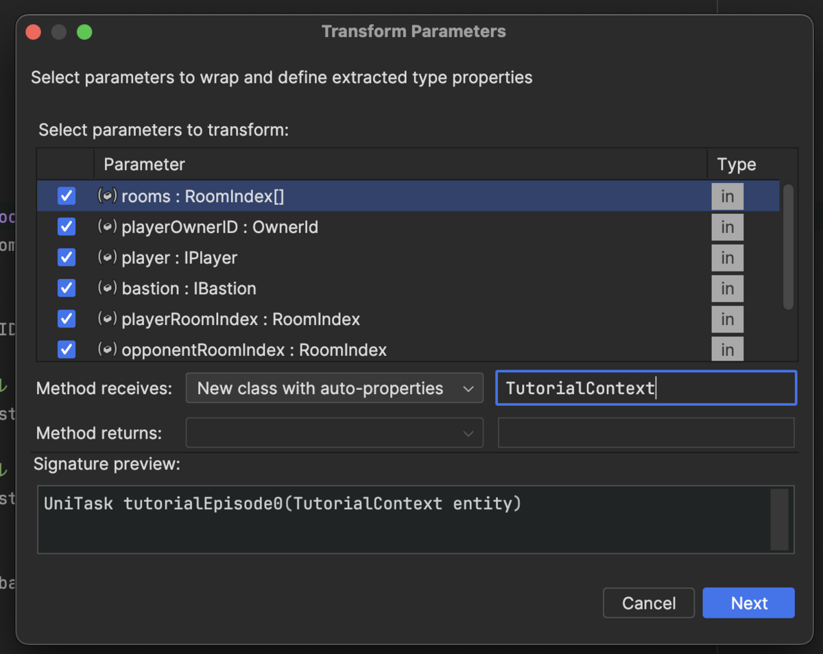The image size is (823, 654).
Task: Click the playerRoomIndex parameter icon
Action: click(x=107, y=319)
